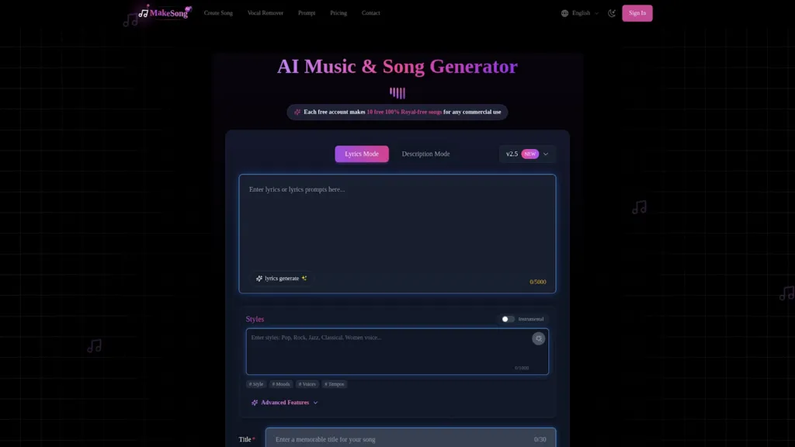
Task: Click the lyrics generate button
Action: 281,279
